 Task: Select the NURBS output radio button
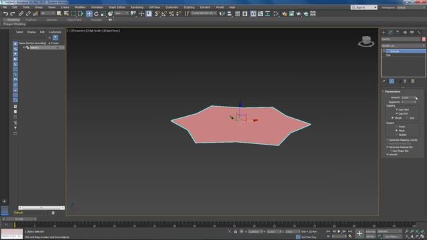coord(396,135)
